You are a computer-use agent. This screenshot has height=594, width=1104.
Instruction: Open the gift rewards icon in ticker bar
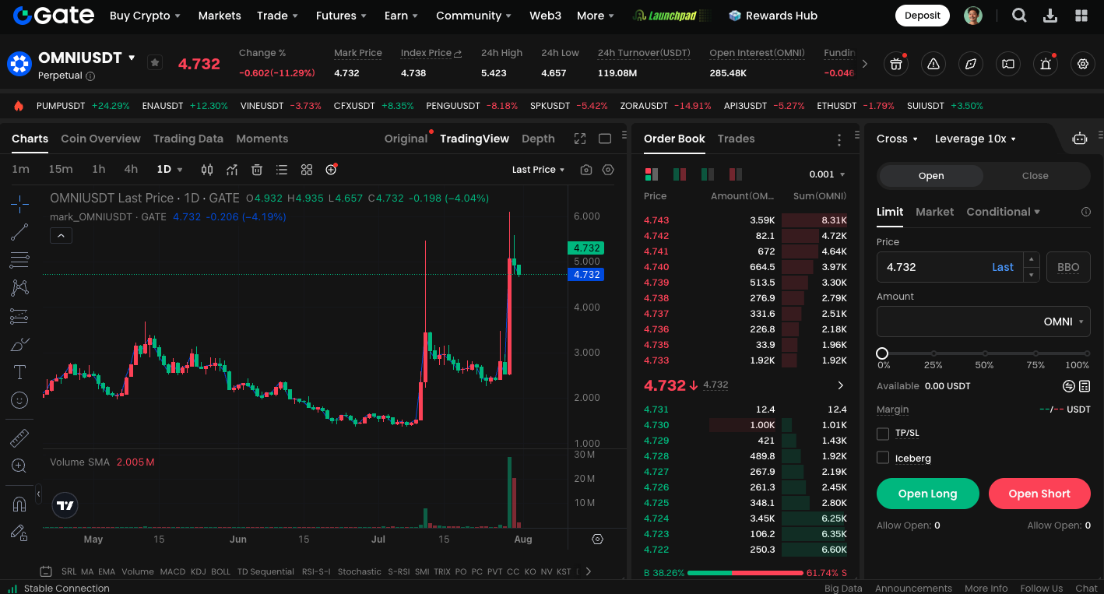point(896,64)
